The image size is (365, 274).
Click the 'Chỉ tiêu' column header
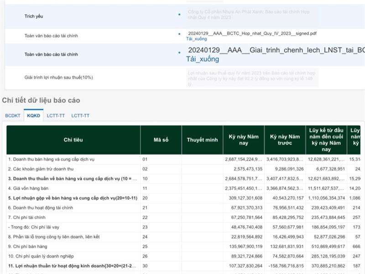[73, 140]
